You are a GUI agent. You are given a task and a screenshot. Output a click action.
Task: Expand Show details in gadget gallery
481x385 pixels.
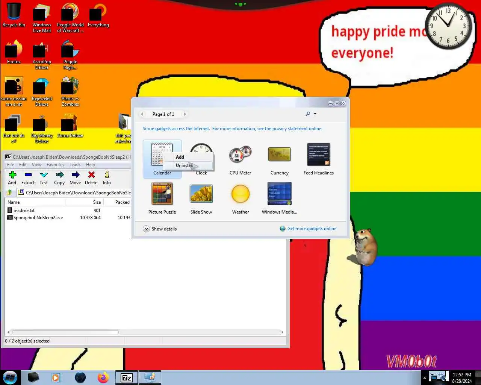[x=160, y=229]
